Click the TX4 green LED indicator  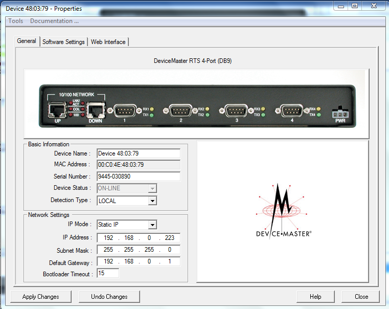tap(319, 115)
